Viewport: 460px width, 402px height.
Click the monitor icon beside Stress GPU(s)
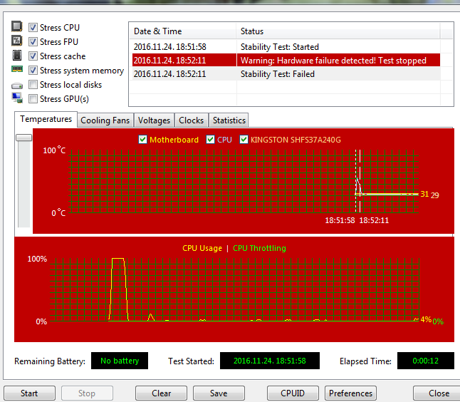(x=17, y=98)
